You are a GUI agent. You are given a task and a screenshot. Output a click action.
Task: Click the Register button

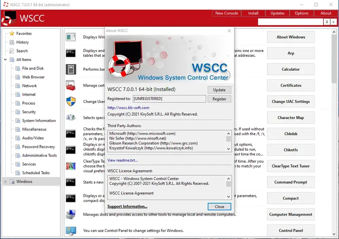[219, 99]
